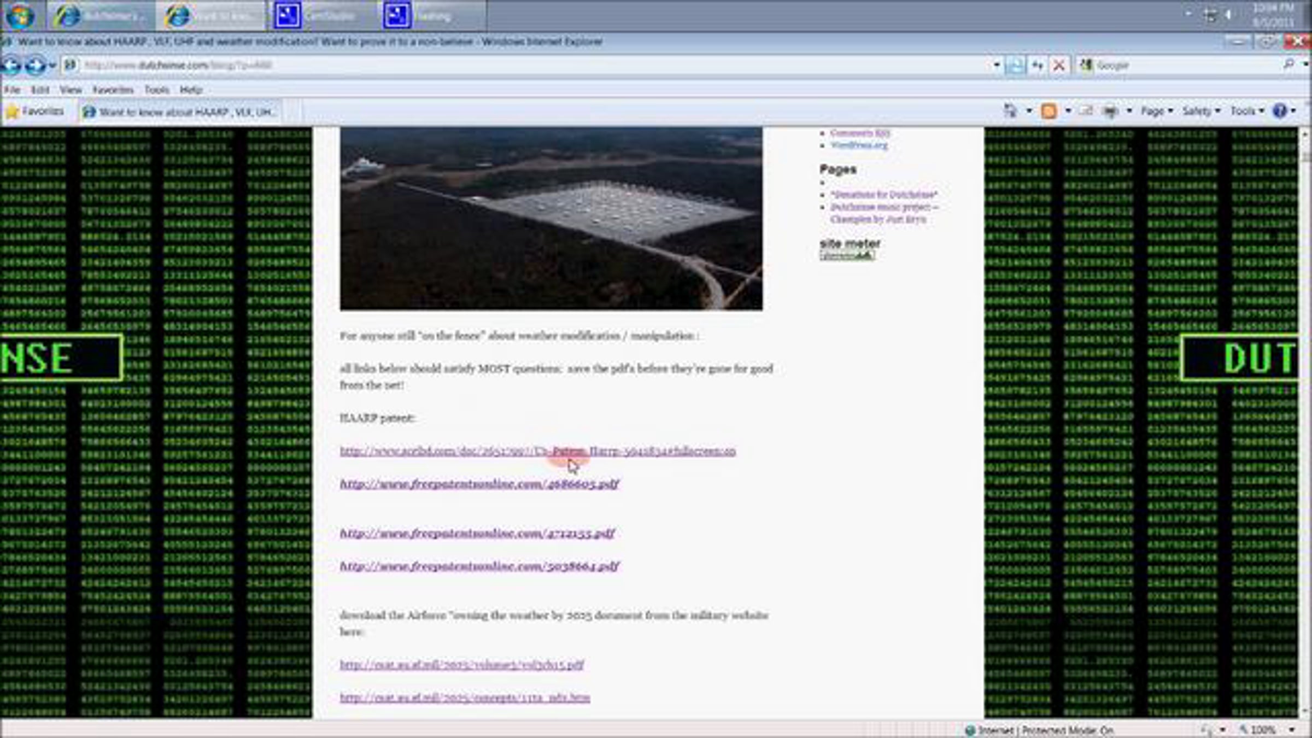Open the WordPress.org sidebar link
Image resolution: width=1312 pixels, height=738 pixels.
click(x=859, y=145)
